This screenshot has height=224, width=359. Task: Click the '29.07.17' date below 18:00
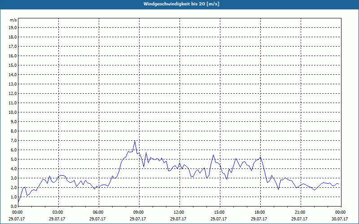pos(259,219)
